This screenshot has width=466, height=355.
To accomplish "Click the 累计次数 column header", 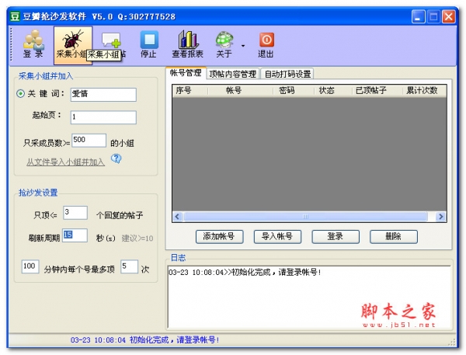I will pyautogui.click(x=424, y=90).
